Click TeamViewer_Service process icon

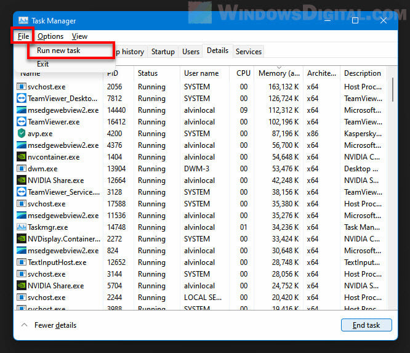click(x=22, y=192)
